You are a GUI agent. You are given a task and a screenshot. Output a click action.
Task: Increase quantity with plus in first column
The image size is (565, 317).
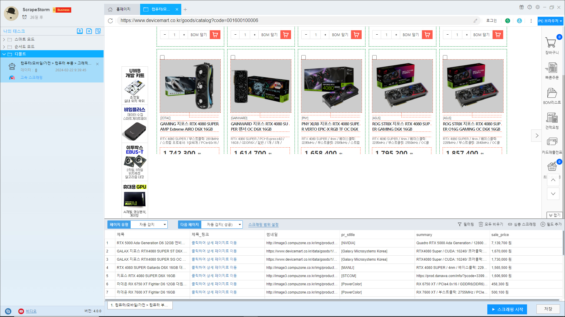click(x=184, y=35)
